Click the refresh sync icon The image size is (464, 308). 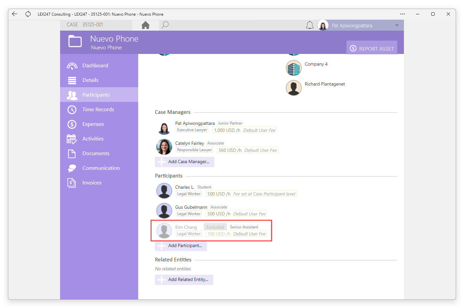(28, 14)
